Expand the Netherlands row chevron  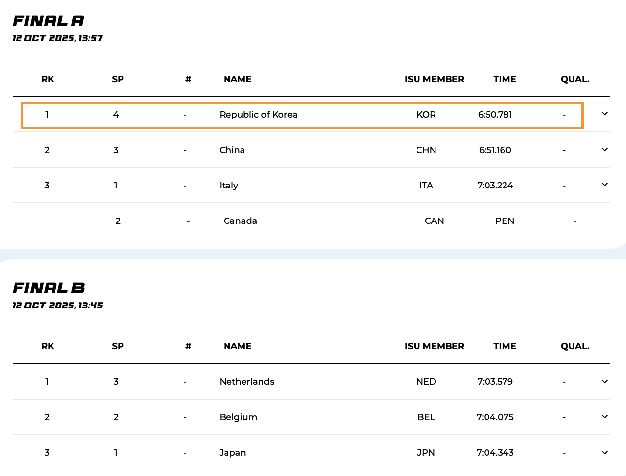[x=605, y=382]
